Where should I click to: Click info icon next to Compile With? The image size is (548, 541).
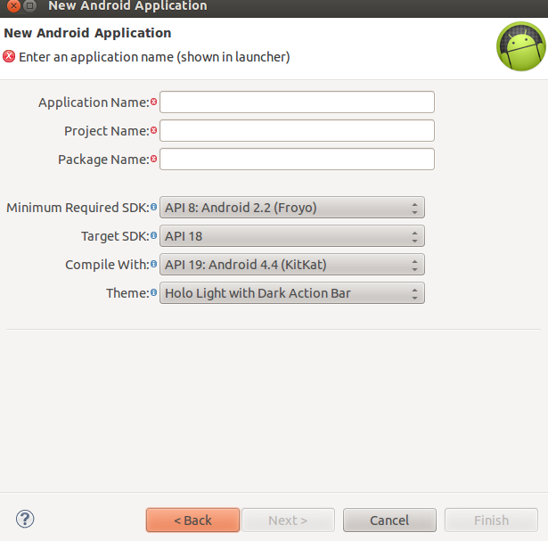[153, 265]
